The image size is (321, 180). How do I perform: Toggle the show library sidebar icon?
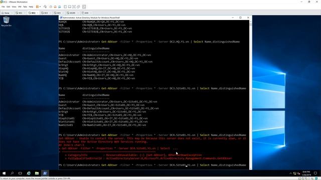coord(65,6)
